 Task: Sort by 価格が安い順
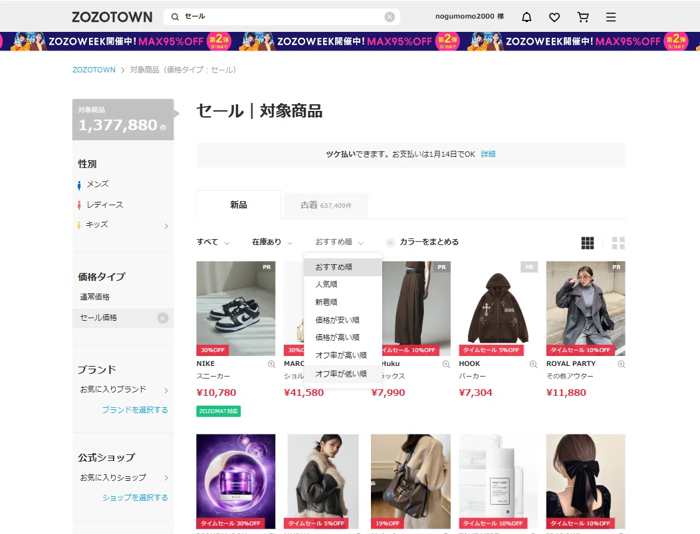[343, 320]
